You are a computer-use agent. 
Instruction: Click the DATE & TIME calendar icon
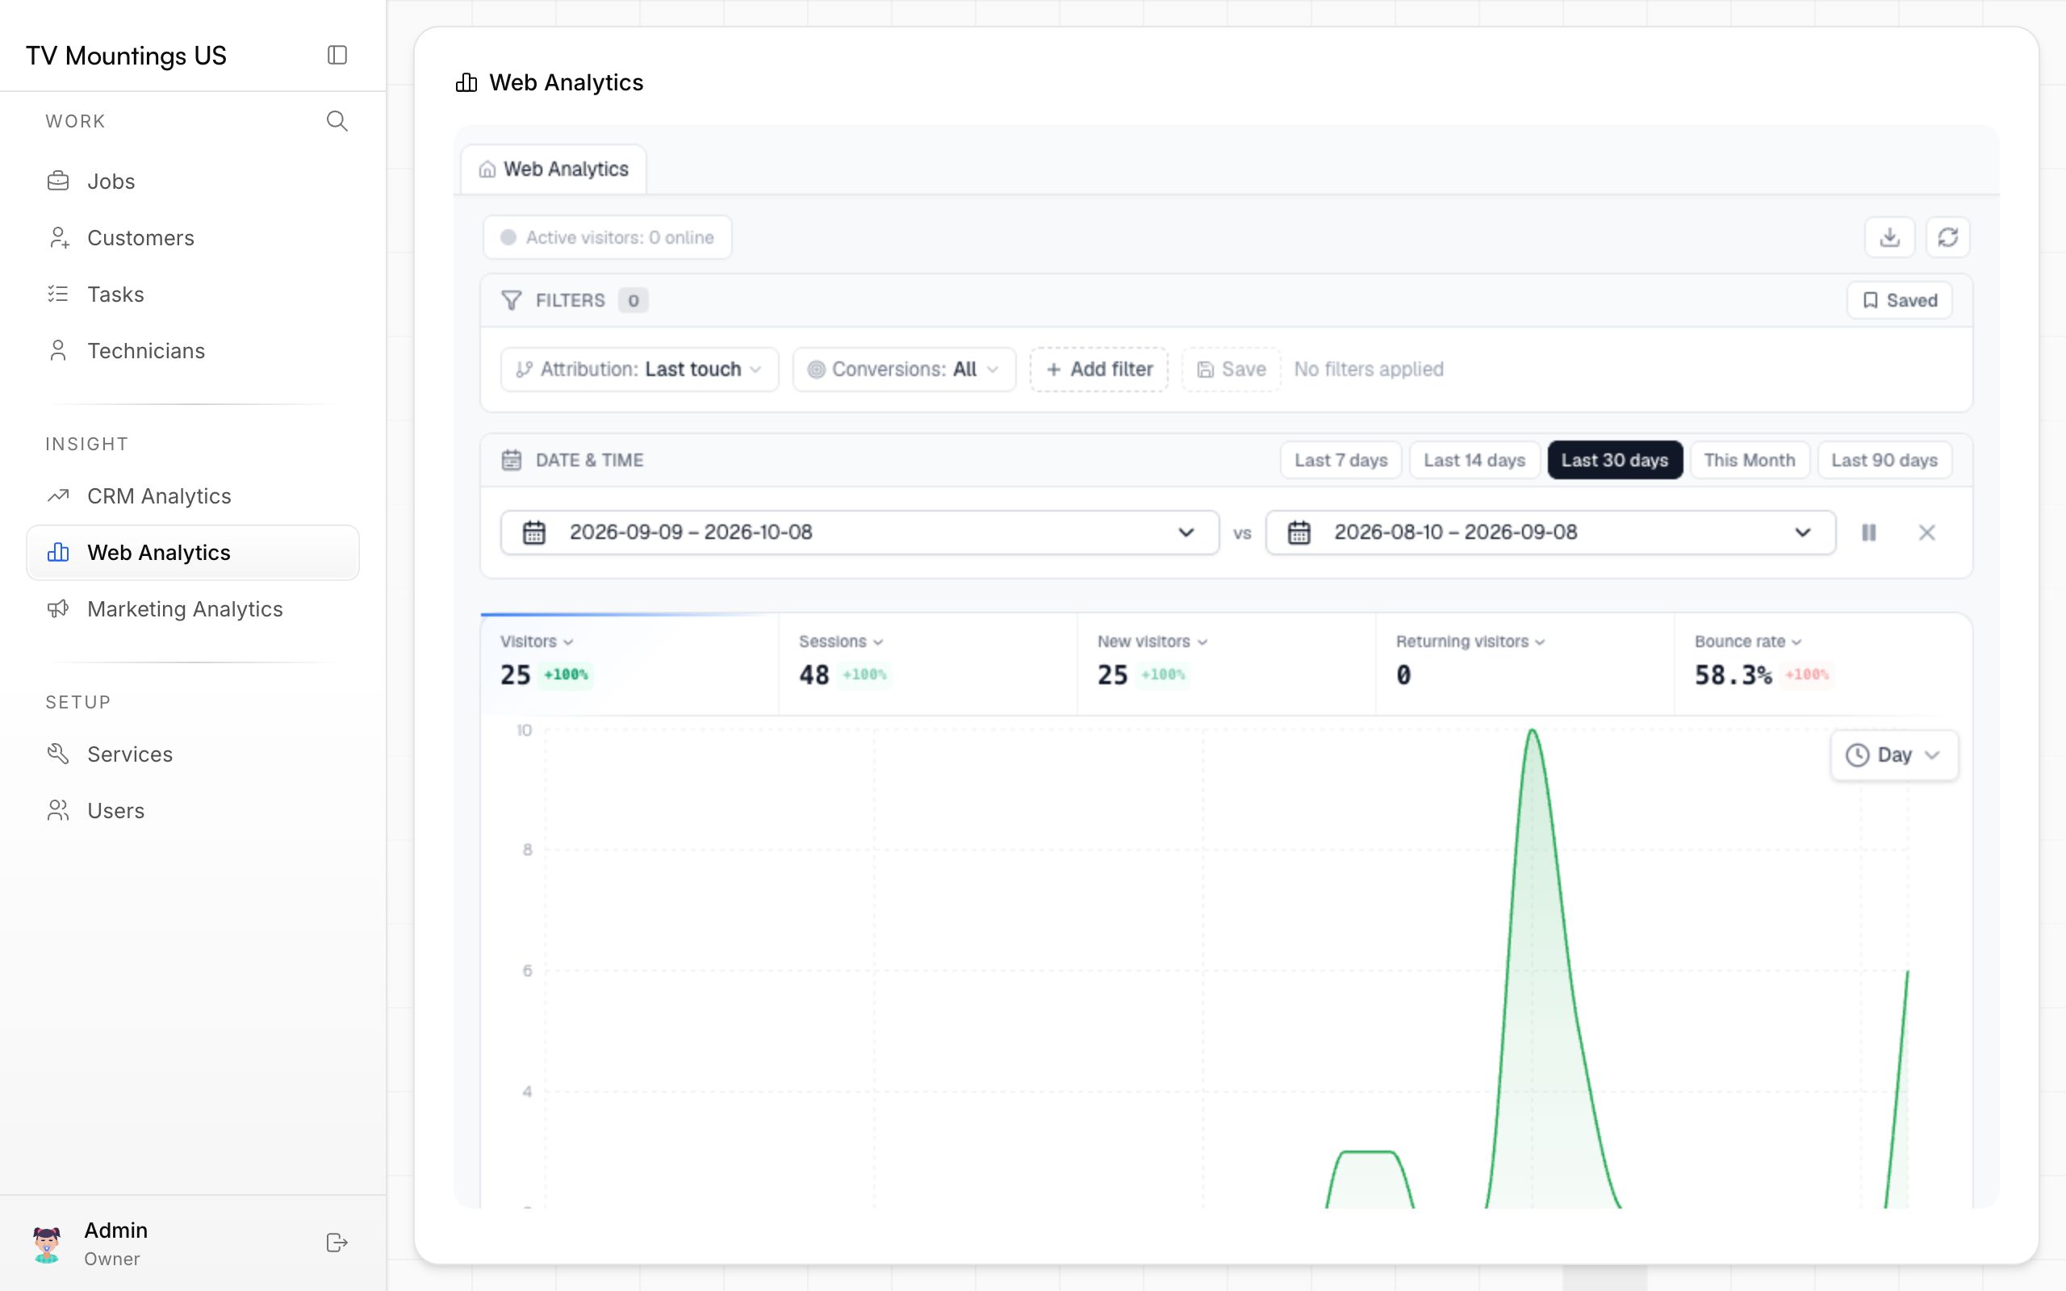coord(512,460)
